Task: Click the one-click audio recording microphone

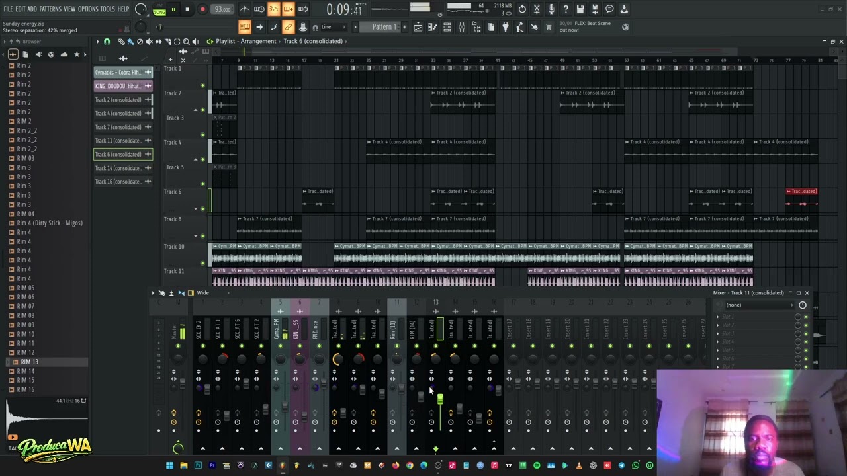Action: pyautogui.click(x=551, y=9)
